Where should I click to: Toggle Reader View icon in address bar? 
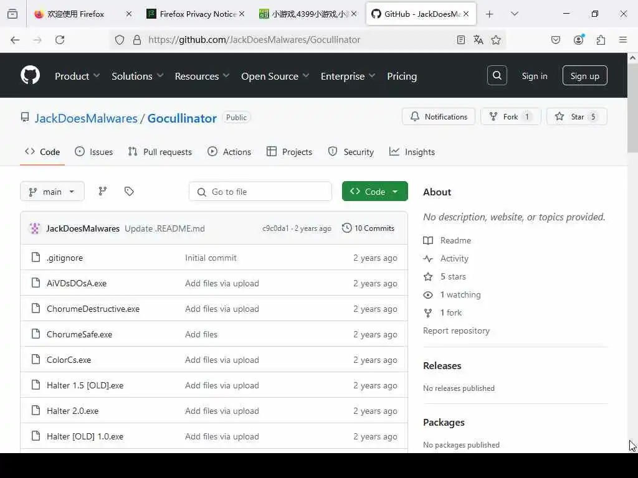pyautogui.click(x=460, y=40)
